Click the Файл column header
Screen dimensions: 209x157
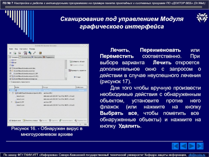[x=28, y=87]
